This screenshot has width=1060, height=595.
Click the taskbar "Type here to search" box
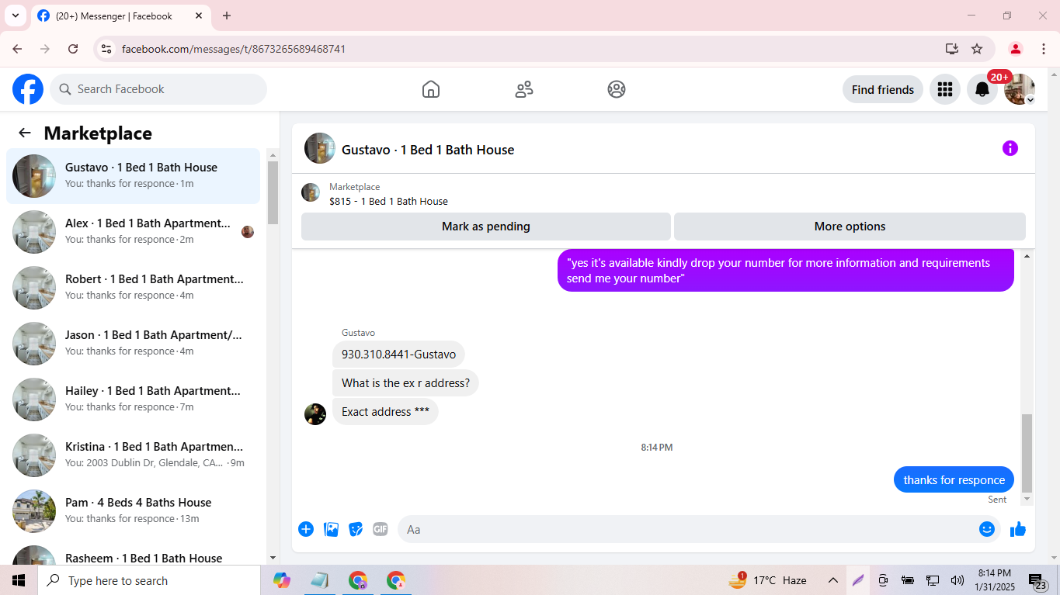149,580
